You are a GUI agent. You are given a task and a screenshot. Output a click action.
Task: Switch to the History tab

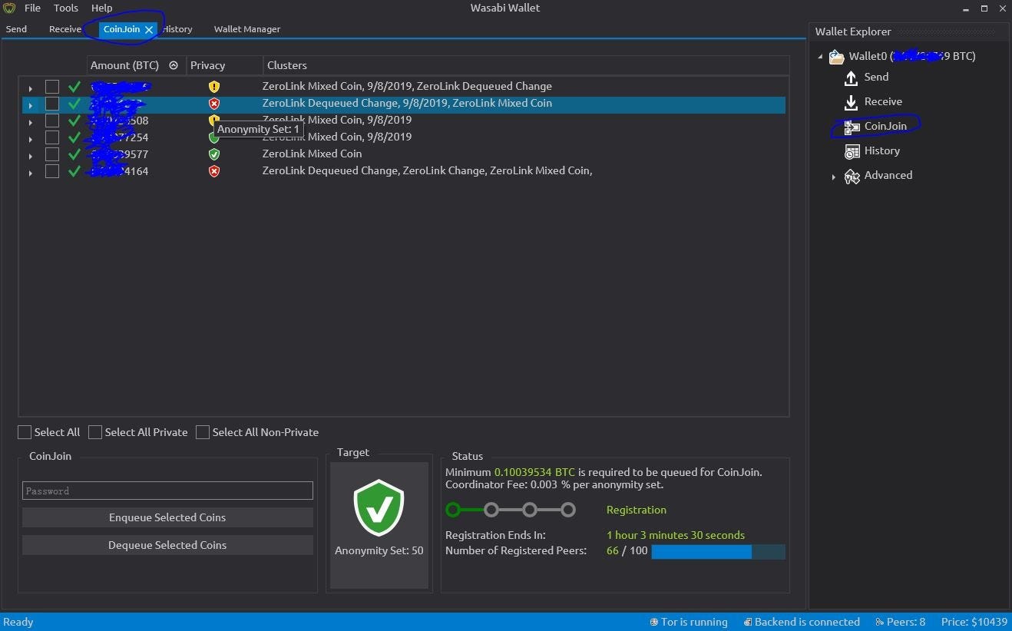click(178, 29)
